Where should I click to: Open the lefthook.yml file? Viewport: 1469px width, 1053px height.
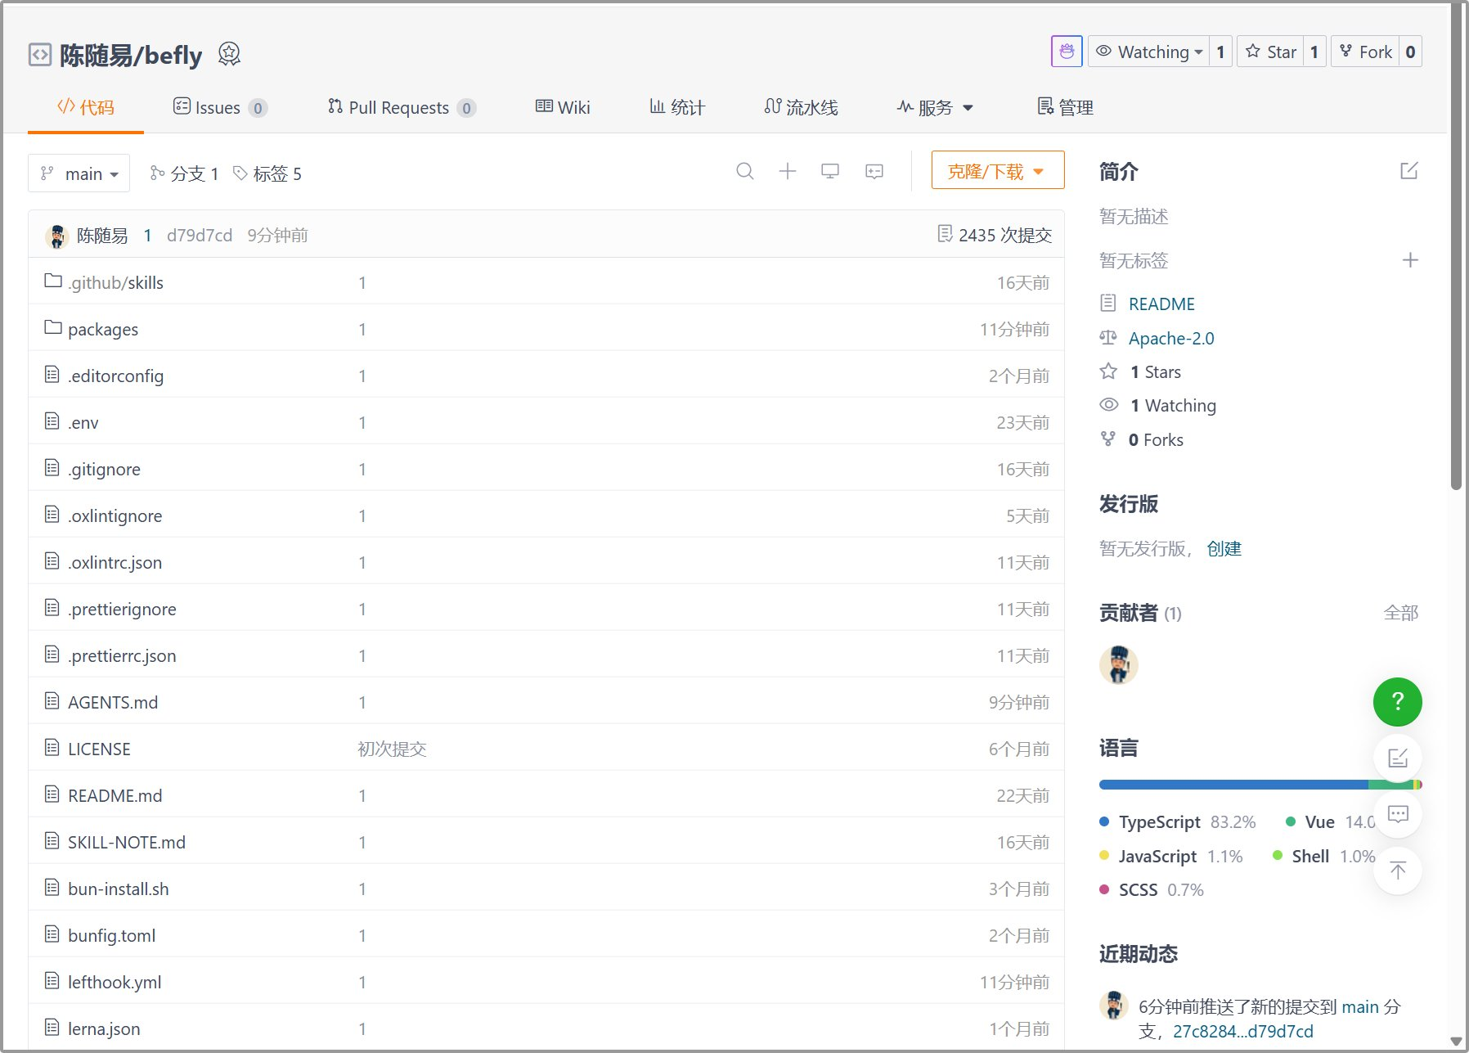[115, 982]
